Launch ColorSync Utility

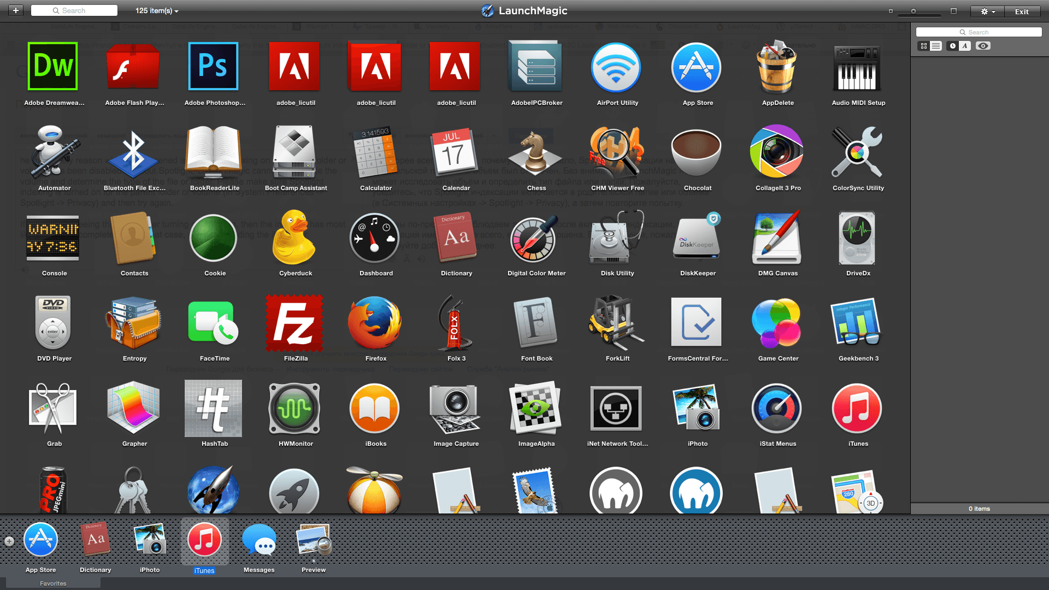(x=857, y=152)
